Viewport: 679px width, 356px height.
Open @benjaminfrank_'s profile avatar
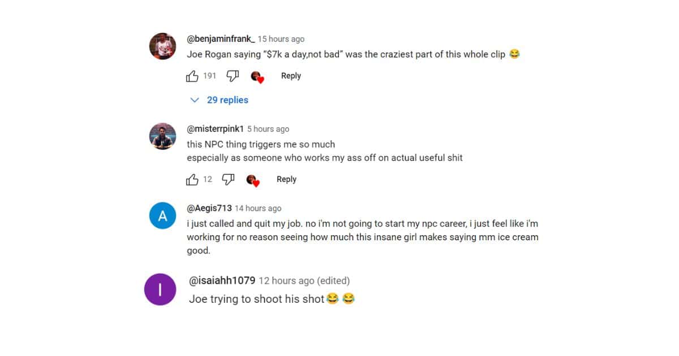pyautogui.click(x=162, y=46)
